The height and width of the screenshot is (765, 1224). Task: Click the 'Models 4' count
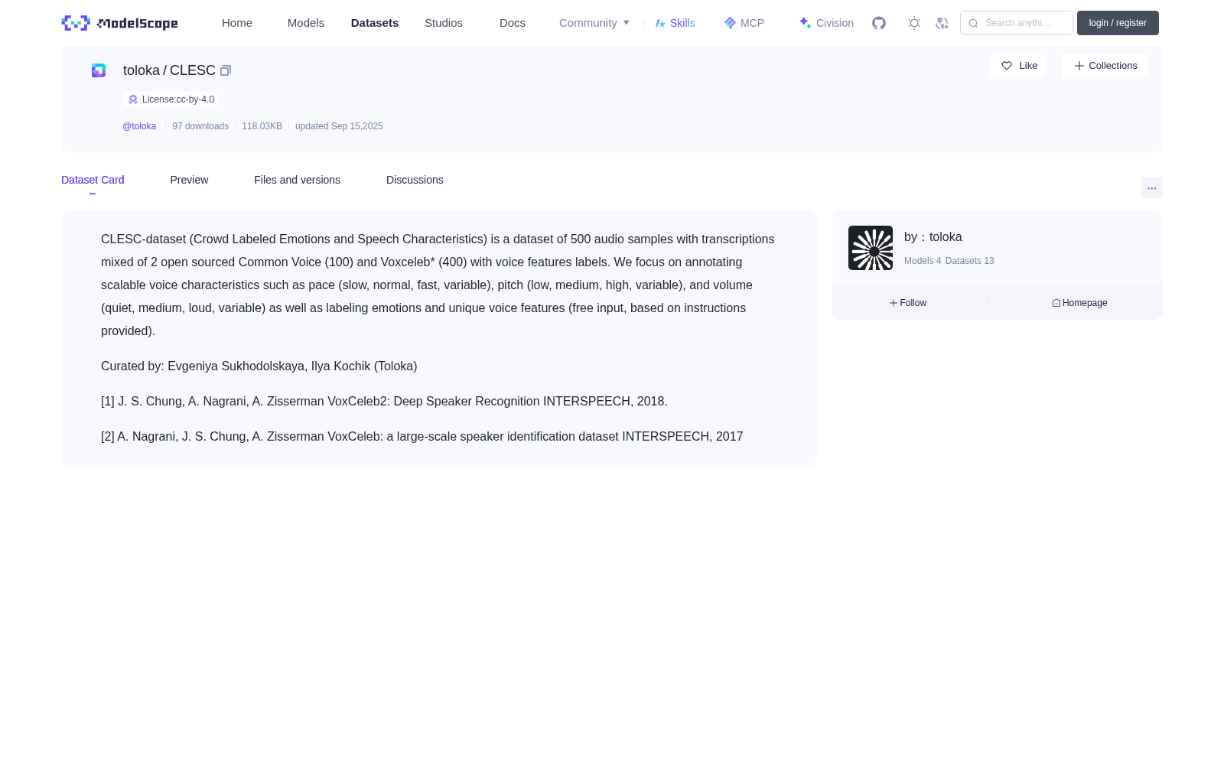[x=923, y=261]
